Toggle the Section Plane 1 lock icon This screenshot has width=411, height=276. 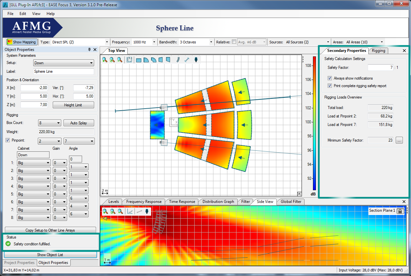[x=400, y=211]
